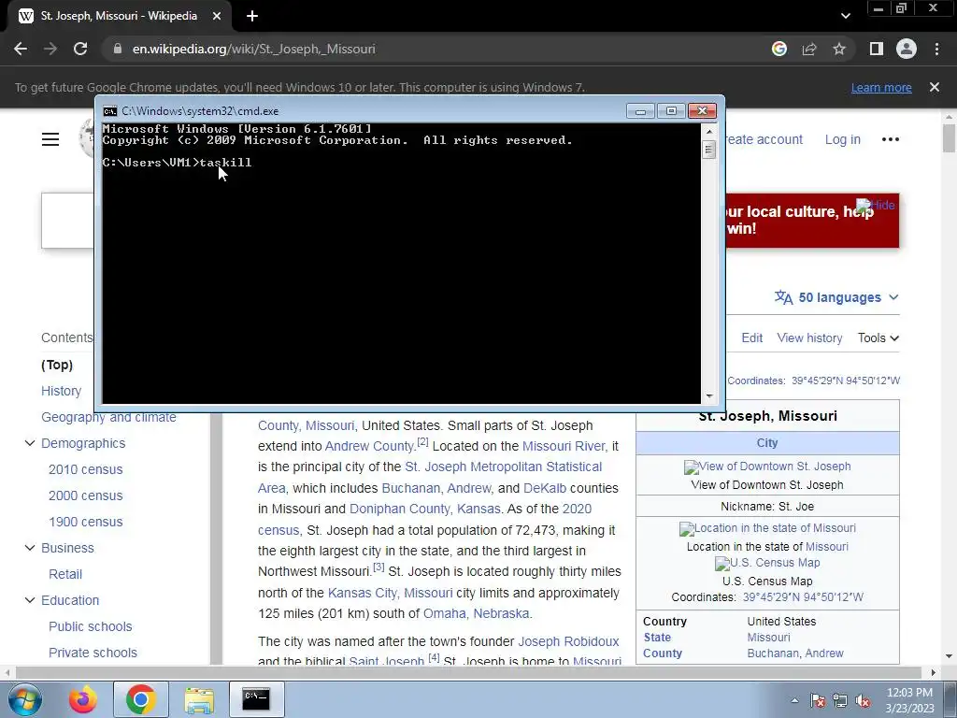The image size is (957, 718).
Task: Click the muted volume tray icon
Action: [x=863, y=700]
